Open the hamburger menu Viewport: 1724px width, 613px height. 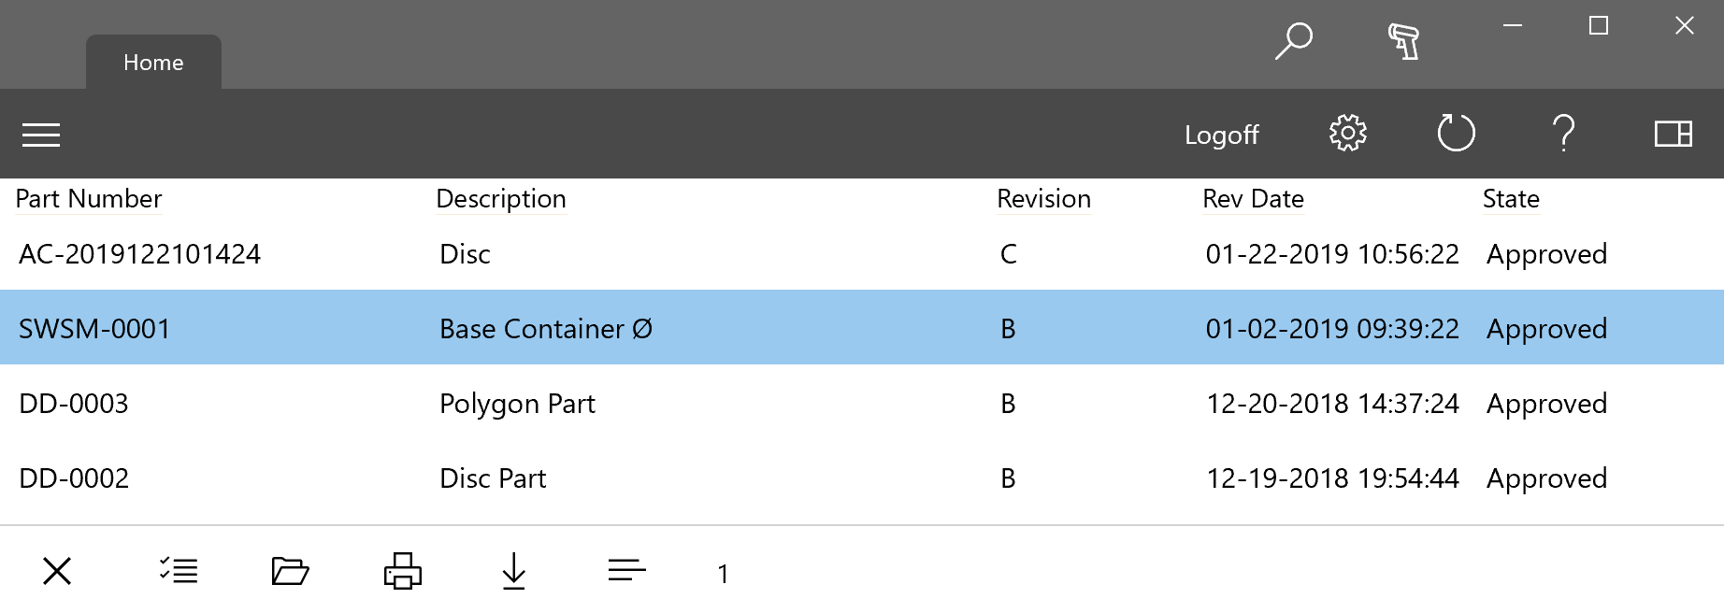pyautogui.click(x=41, y=135)
